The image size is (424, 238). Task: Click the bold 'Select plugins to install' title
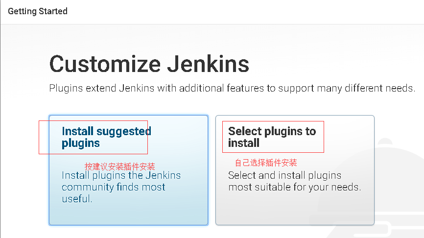pos(272,137)
